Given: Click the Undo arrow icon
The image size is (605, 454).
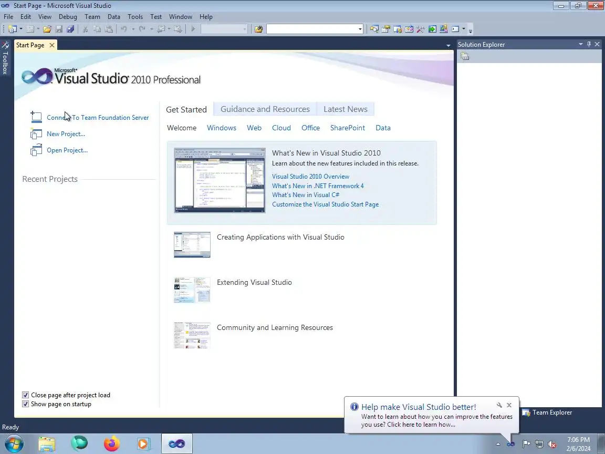Looking at the screenshot, I should 124,29.
